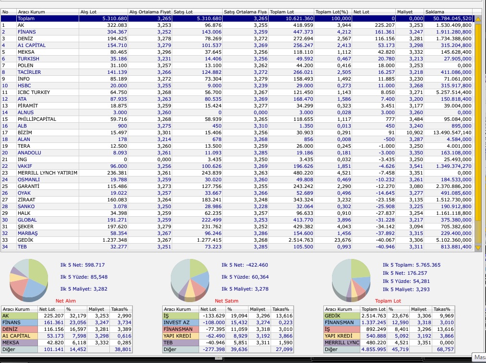This screenshot has width=486, height=363.
Task: Click the Net Lot header in Net Satım table
Action: pyautogui.click(x=213, y=309)
